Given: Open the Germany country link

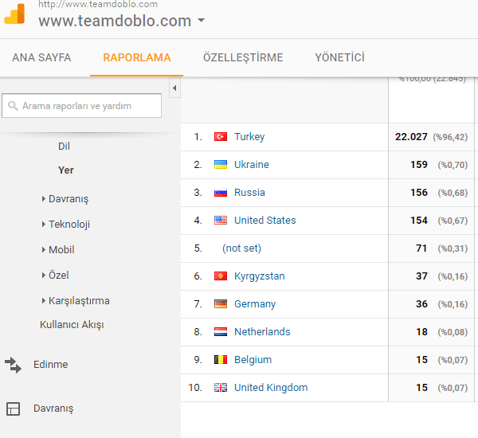Looking at the screenshot, I should point(255,304).
